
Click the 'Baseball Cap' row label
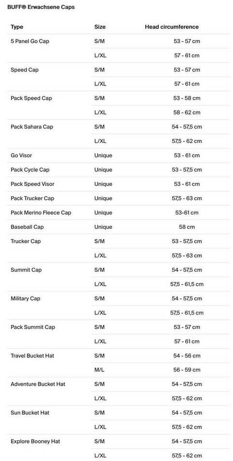27,227
